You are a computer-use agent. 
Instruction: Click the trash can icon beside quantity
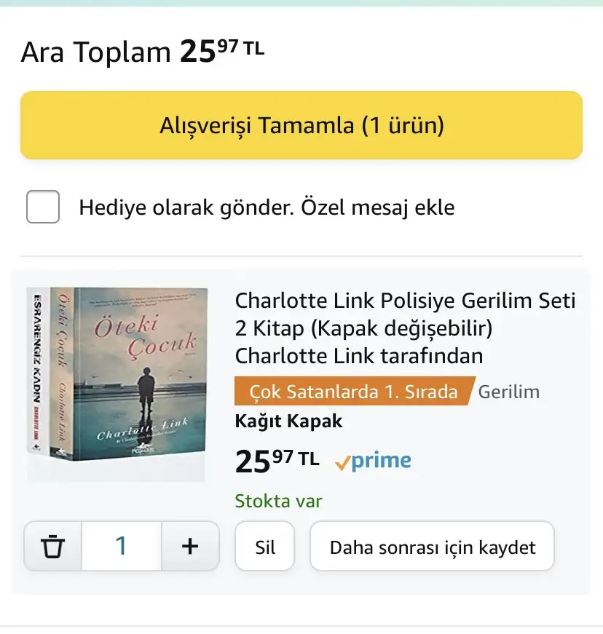pyautogui.click(x=53, y=546)
